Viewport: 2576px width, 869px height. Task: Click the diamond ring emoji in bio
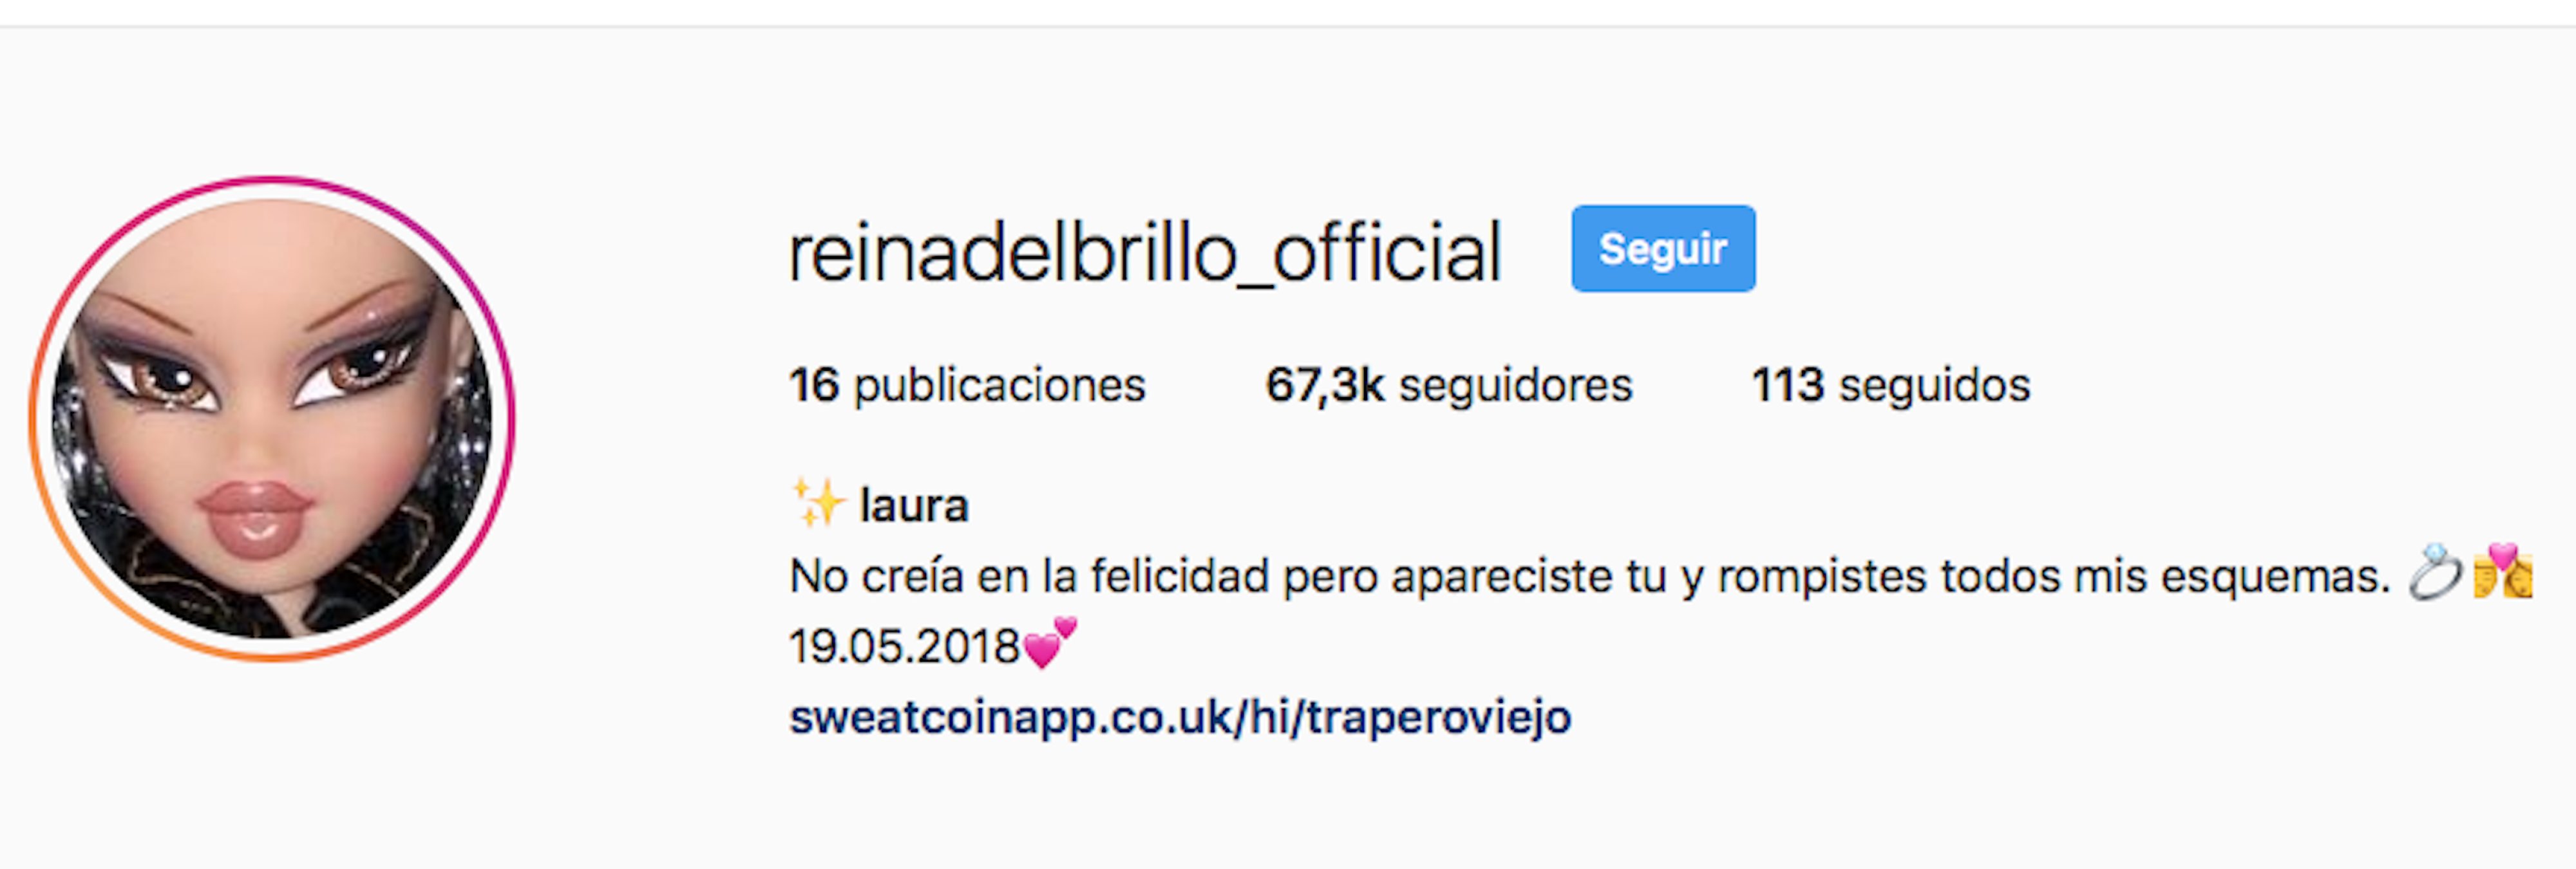[x=2434, y=572]
